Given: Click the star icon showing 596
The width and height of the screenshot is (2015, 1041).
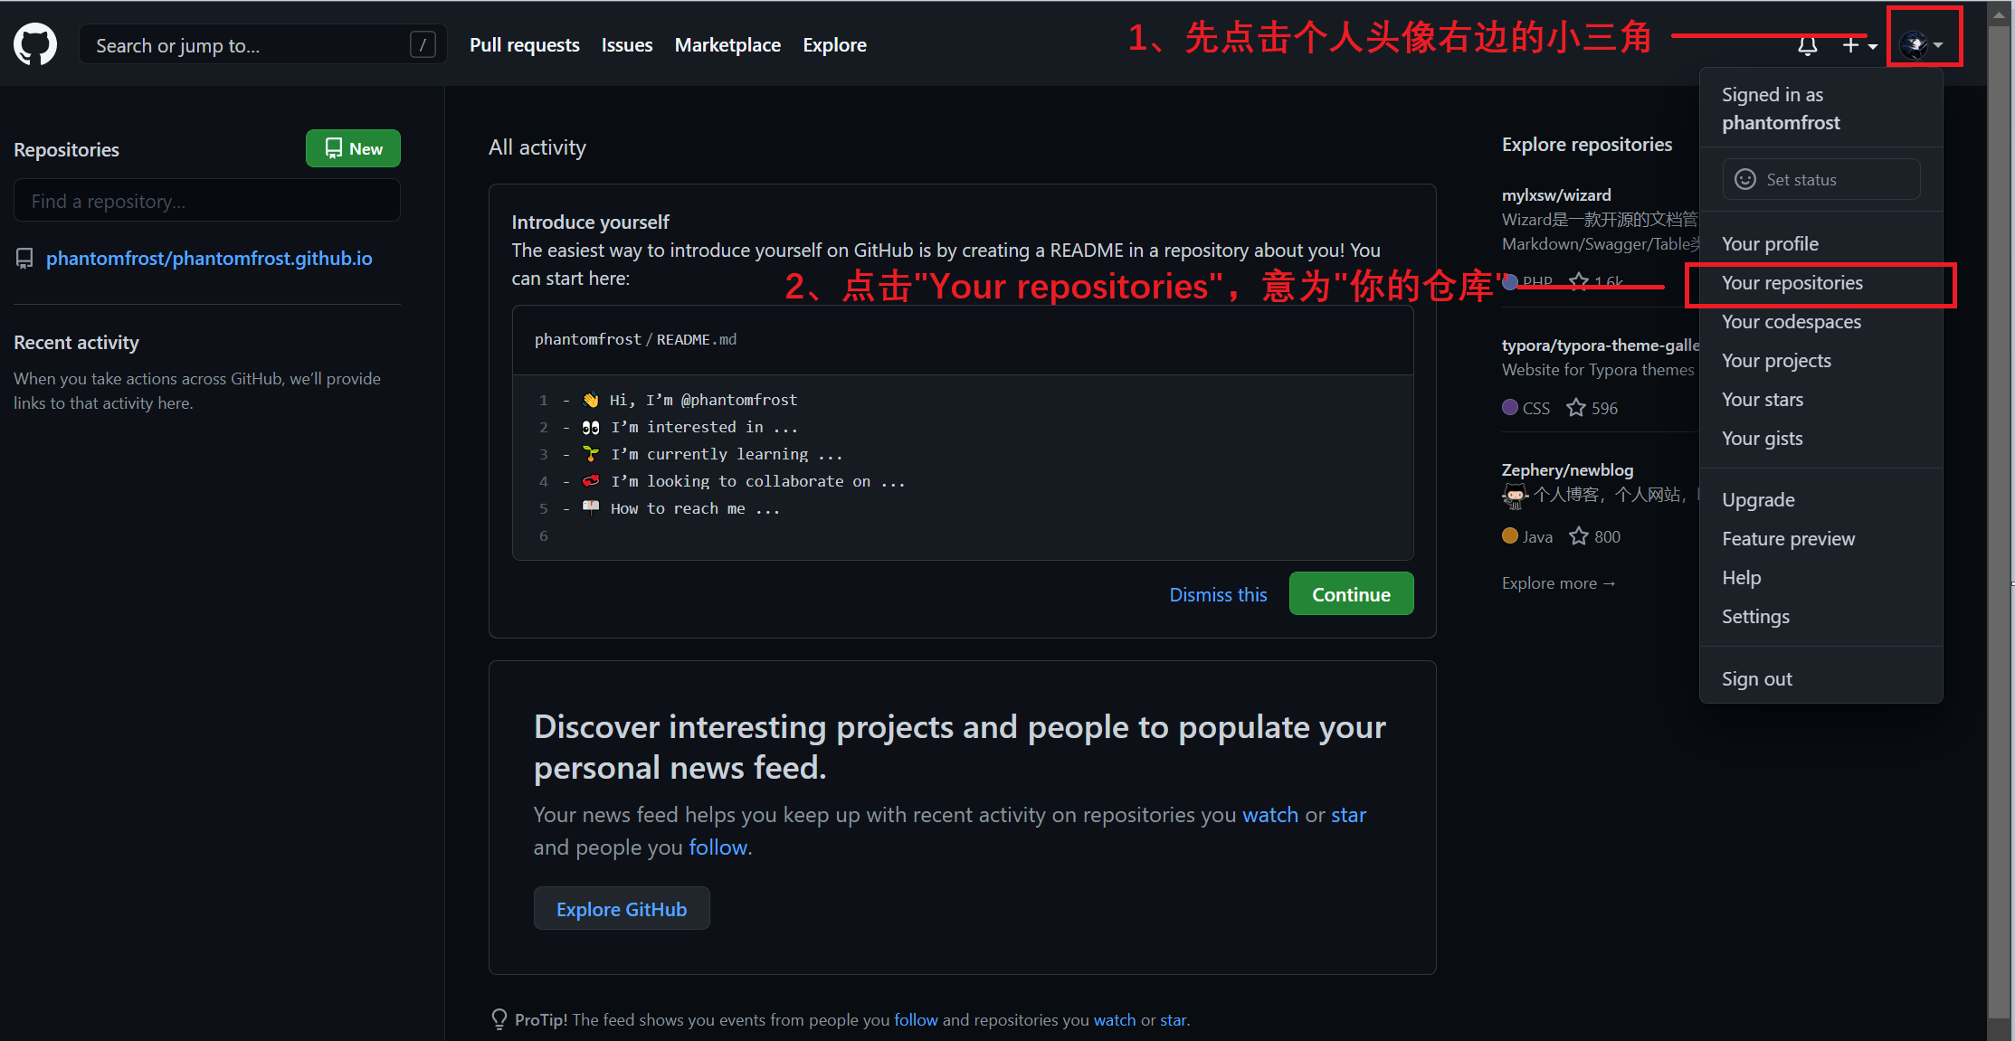Looking at the screenshot, I should click(1576, 408).
